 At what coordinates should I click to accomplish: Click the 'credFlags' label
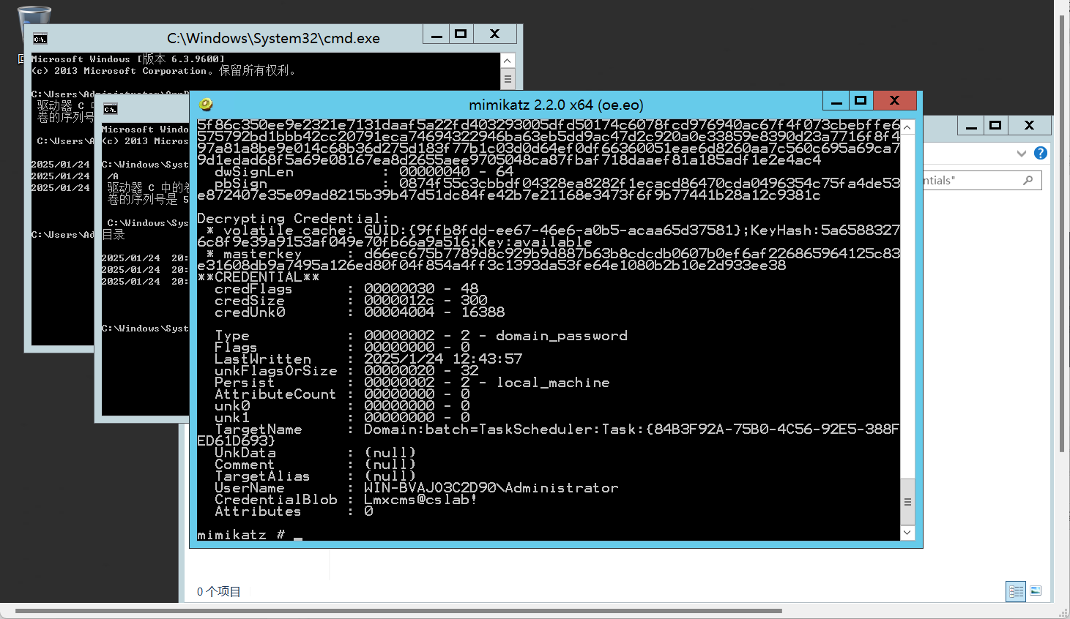tap(253, 289)
